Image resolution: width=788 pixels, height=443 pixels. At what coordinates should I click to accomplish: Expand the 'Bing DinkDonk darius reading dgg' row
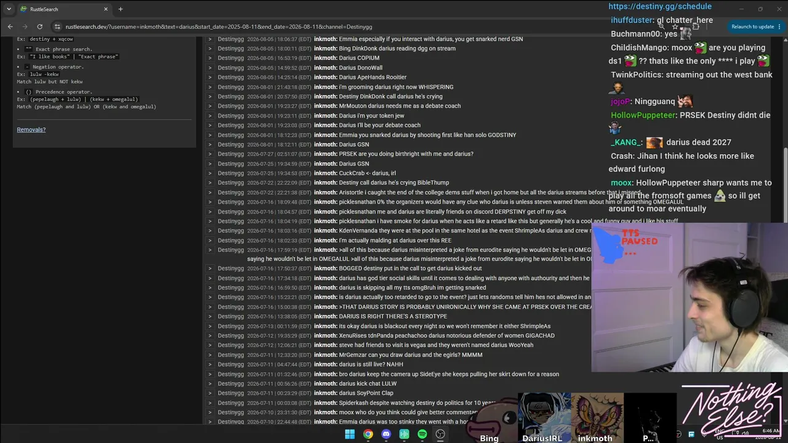(x=209, y=49)
